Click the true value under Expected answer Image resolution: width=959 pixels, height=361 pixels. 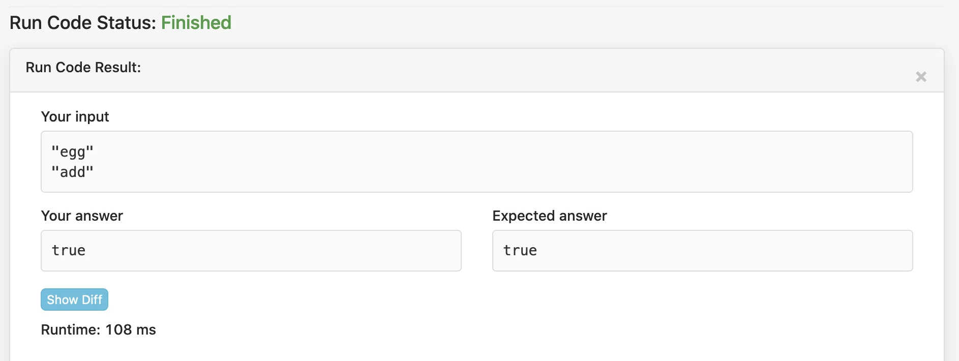coord(520,250)
